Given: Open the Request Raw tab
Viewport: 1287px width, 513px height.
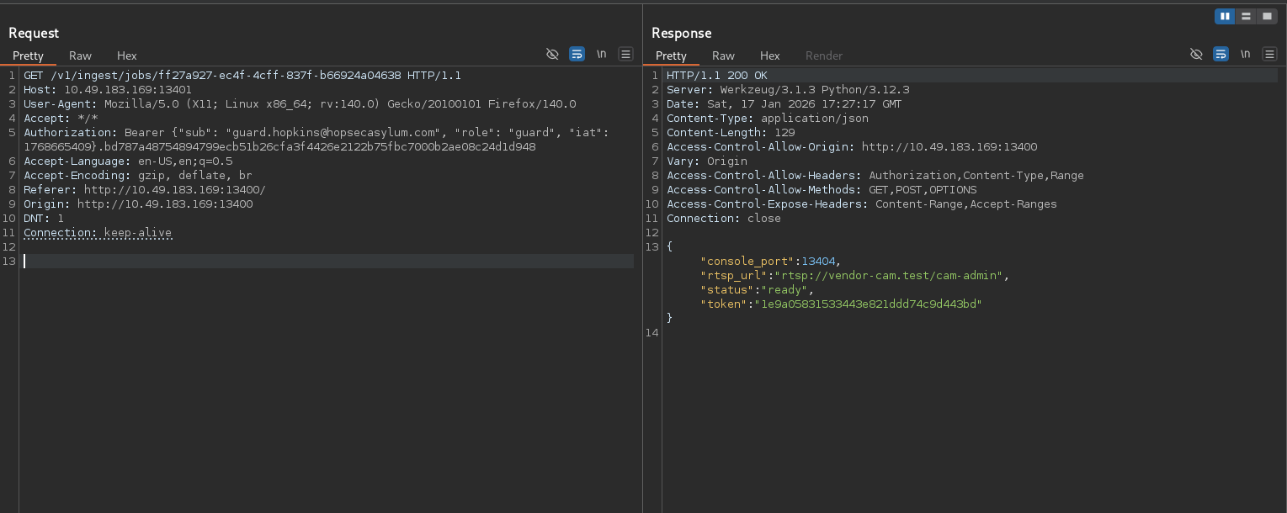Looking at the screenshot, I should (80, 56).
